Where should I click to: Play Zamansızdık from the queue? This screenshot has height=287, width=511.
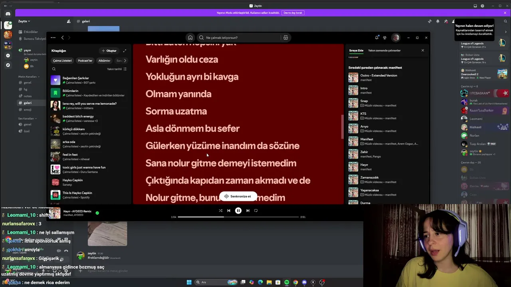pos(386,179)
